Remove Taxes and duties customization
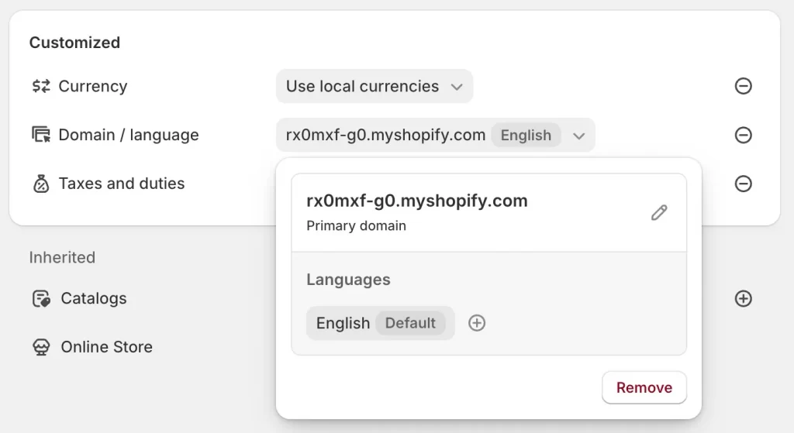 [x=743, y=184]
